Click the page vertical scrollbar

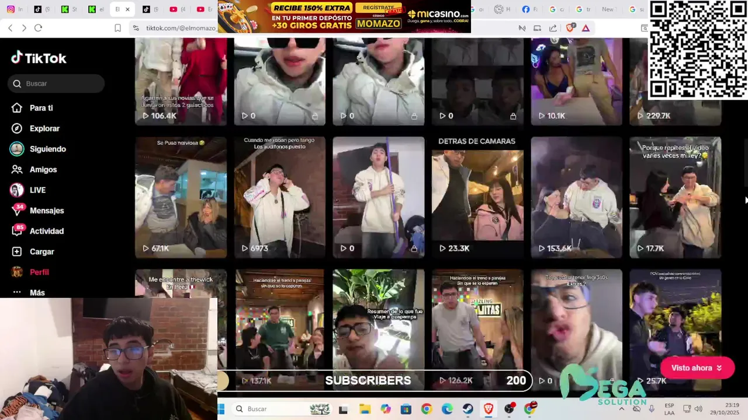[x=745, y=163]
